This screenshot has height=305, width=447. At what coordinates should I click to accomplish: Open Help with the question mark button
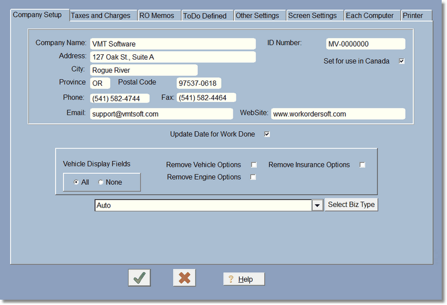click(244, 279)
